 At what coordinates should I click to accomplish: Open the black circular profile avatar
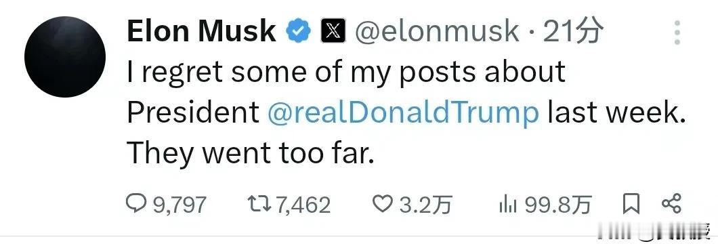pos(65,57)
